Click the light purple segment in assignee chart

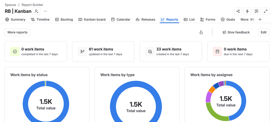[x=209, y=97]
